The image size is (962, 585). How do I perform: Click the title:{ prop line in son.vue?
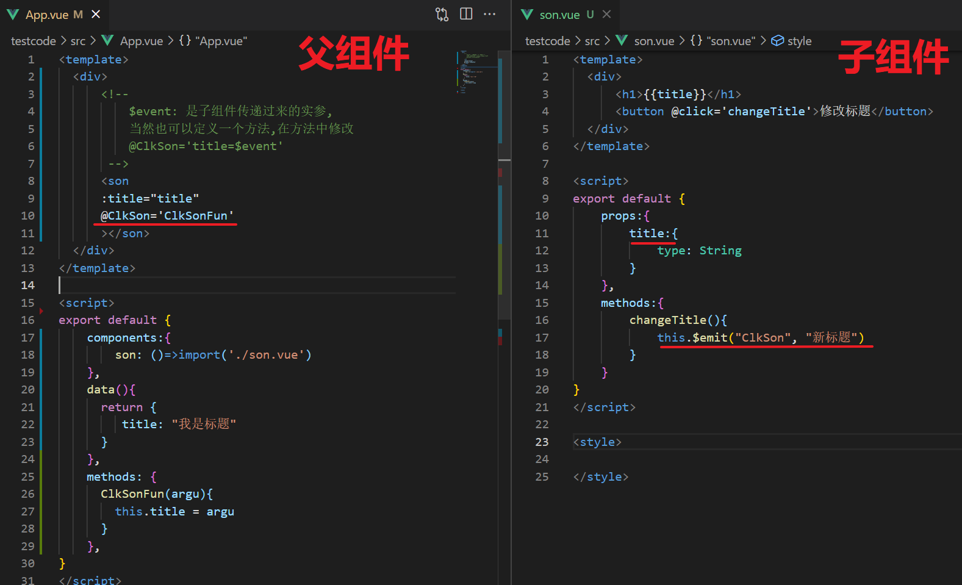click(653, 233)
